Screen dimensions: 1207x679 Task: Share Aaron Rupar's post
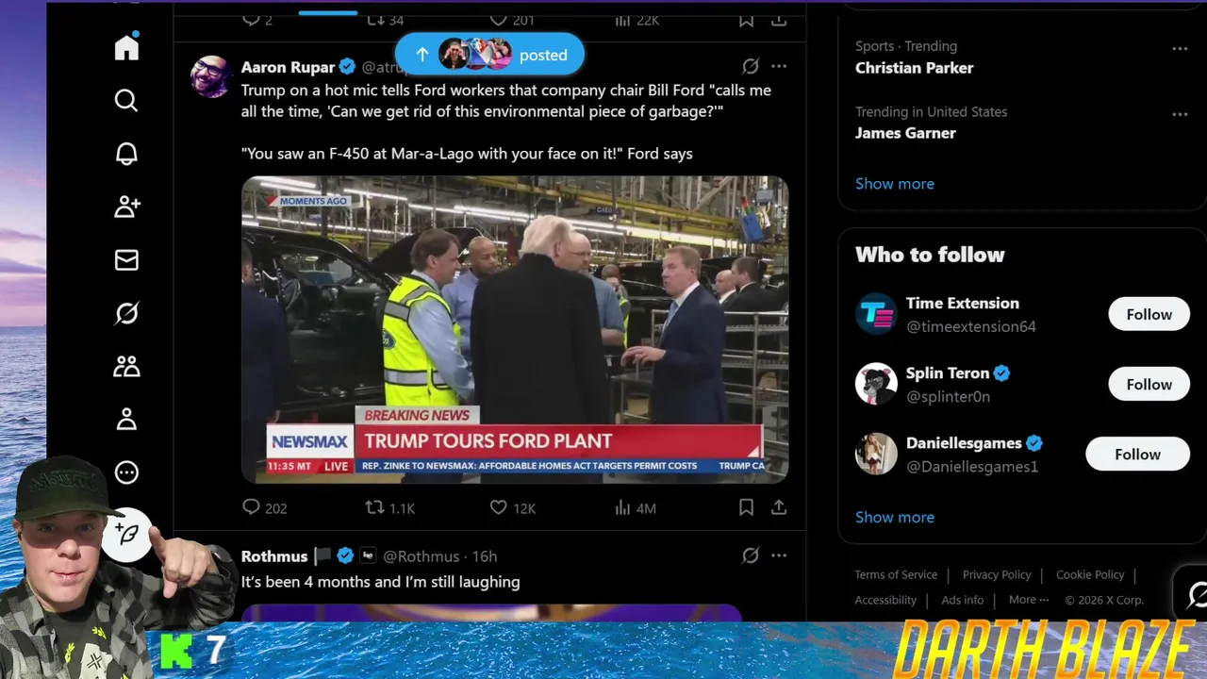[779, 507]
